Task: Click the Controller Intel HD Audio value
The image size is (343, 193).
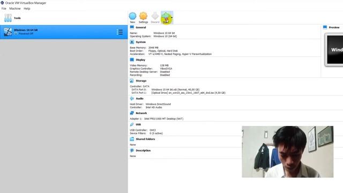Action: click(x=154, y=107)
